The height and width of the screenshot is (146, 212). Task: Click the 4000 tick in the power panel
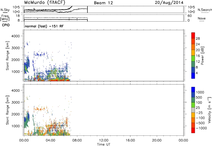(16, 36)
